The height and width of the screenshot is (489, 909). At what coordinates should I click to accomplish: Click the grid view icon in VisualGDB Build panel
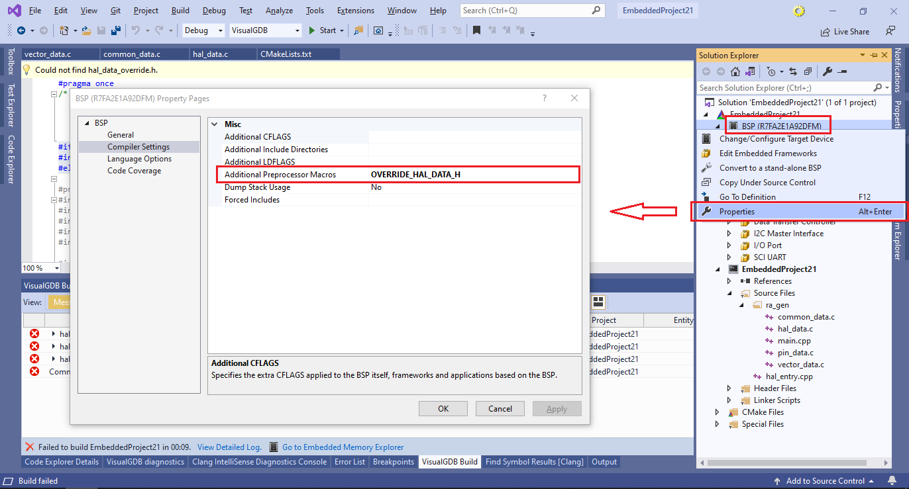(598, 302)
